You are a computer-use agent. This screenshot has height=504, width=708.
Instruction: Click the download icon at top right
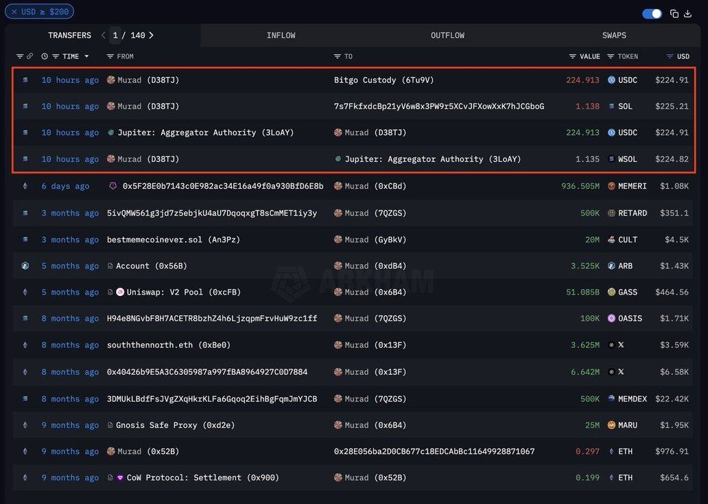[687, 14]
